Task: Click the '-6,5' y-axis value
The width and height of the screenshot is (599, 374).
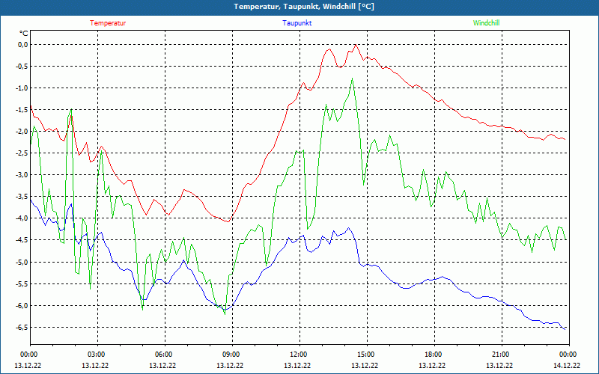Action: [22, 328]
